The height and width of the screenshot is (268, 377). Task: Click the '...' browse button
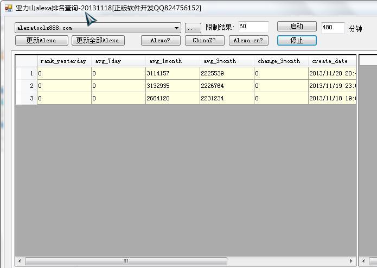click(193, 28)
